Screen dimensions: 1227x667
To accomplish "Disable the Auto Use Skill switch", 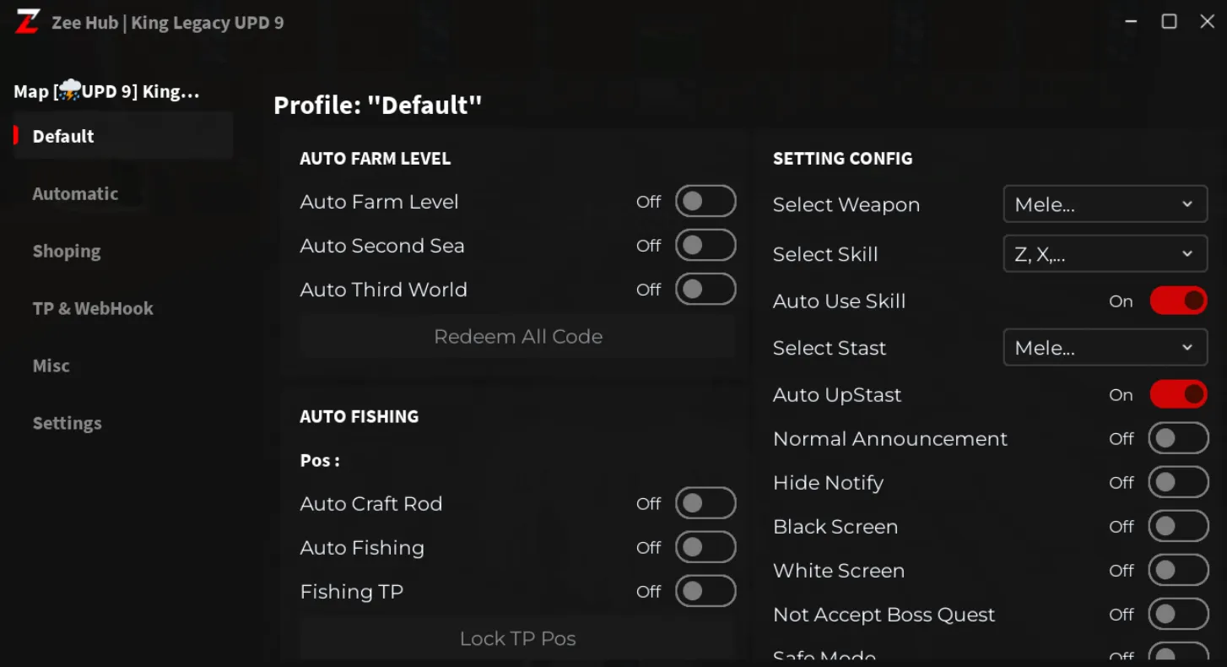I will [x=1178, y=301].
